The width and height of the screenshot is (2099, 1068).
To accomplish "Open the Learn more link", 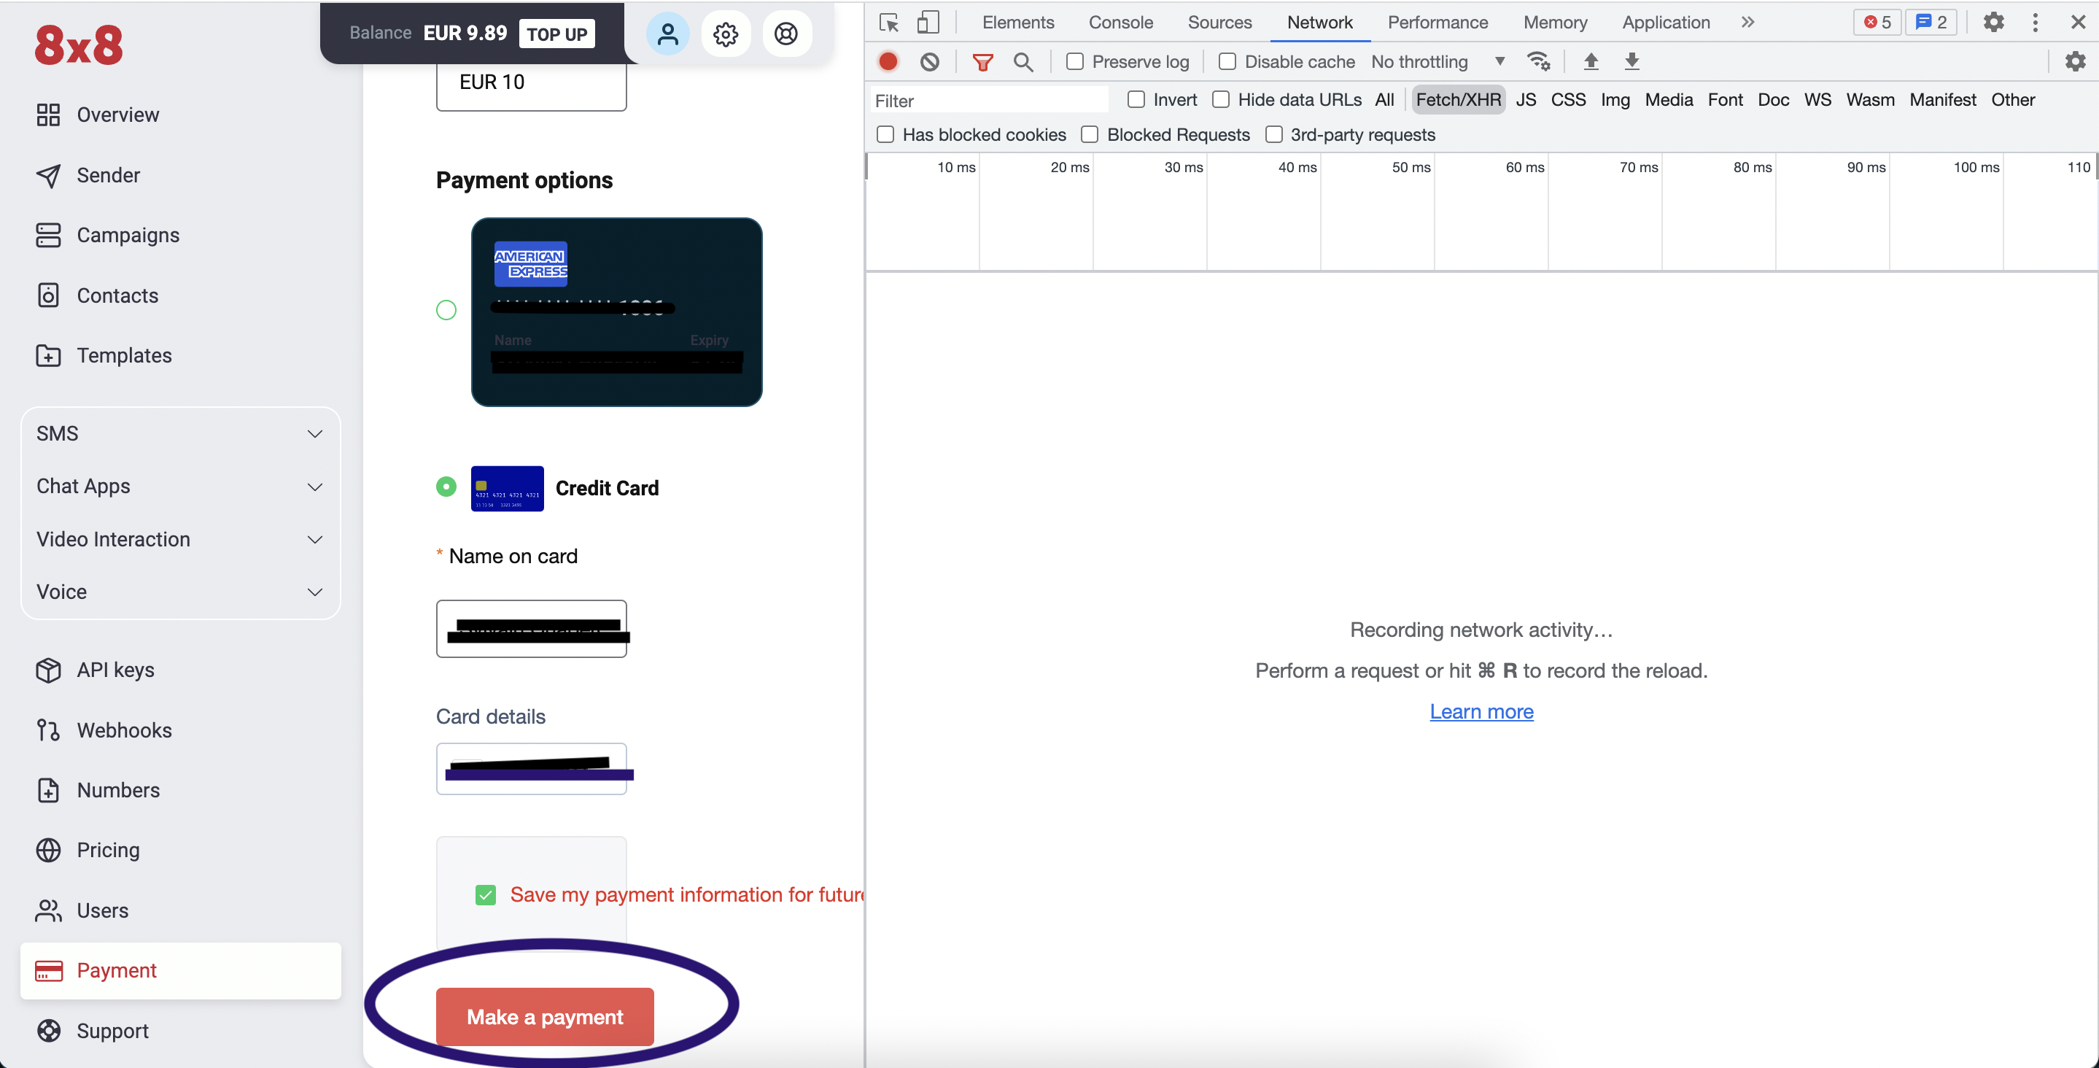I will (x=1481, y=712).
